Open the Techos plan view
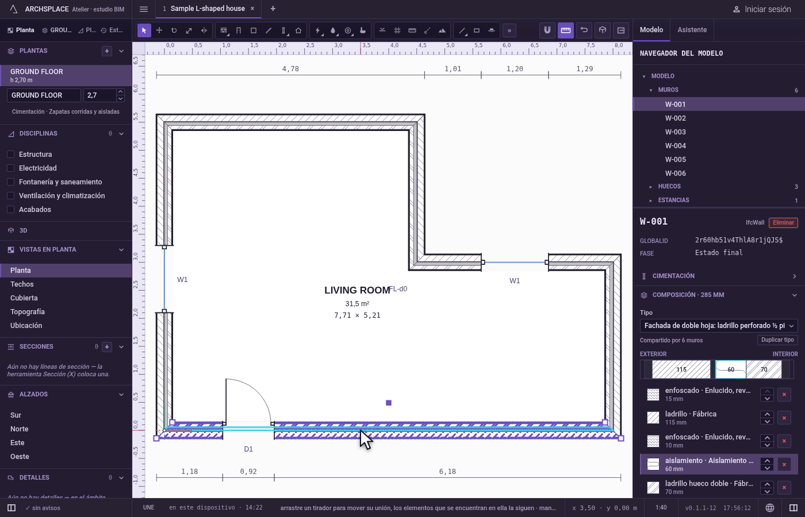 click(66, 284)
